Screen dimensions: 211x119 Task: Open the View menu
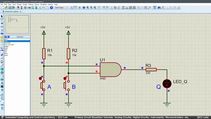point(10,4)
